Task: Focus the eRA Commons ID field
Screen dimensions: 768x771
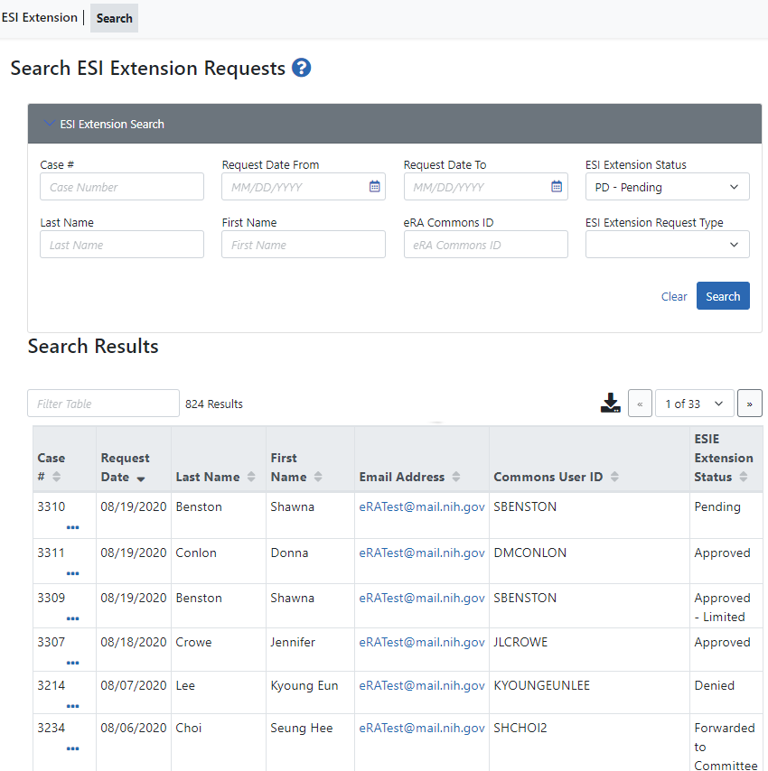Action: pos(485,245)
